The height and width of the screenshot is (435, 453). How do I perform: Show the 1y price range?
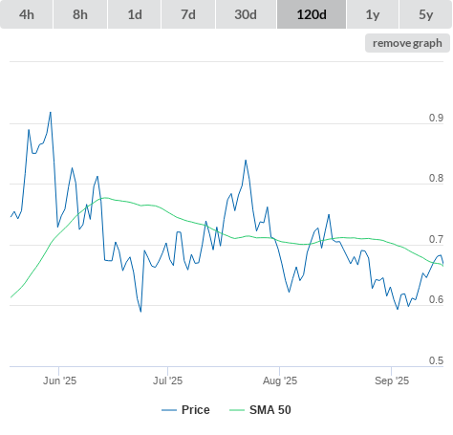[373, 14]
